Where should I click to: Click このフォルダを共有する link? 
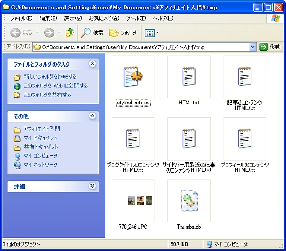(x=47, y=95)
